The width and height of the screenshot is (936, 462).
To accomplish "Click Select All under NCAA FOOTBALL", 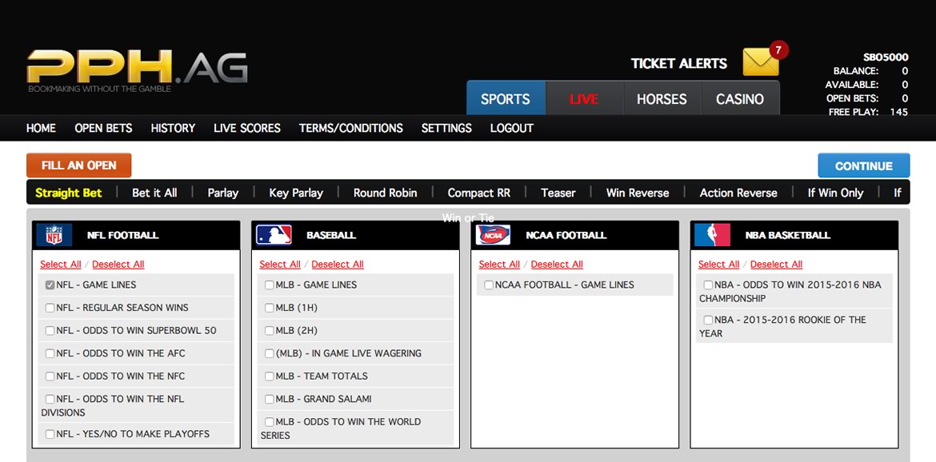I will pos(499,264).
